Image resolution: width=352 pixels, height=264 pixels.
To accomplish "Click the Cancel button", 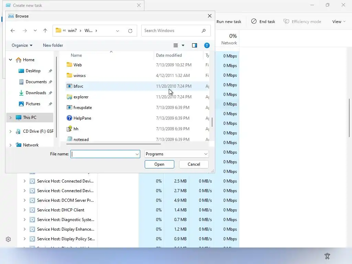I will point(194,164).
